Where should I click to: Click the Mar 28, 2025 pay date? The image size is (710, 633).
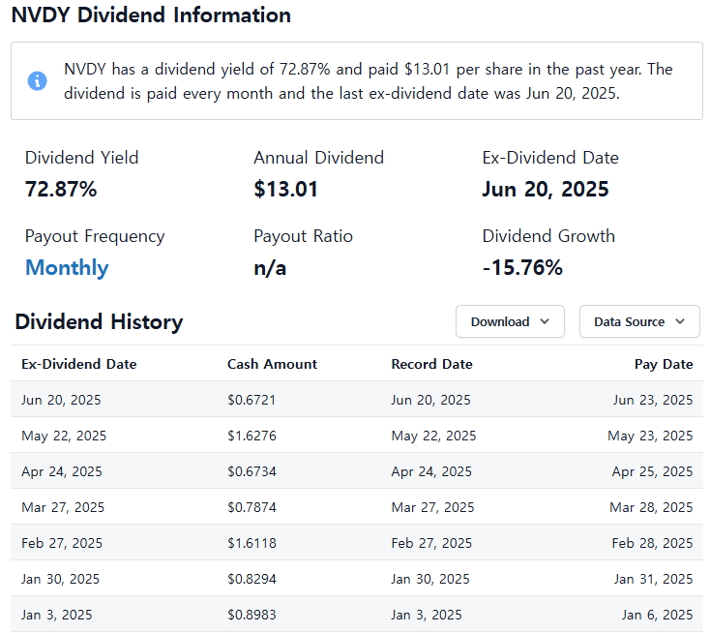(651, 507)
